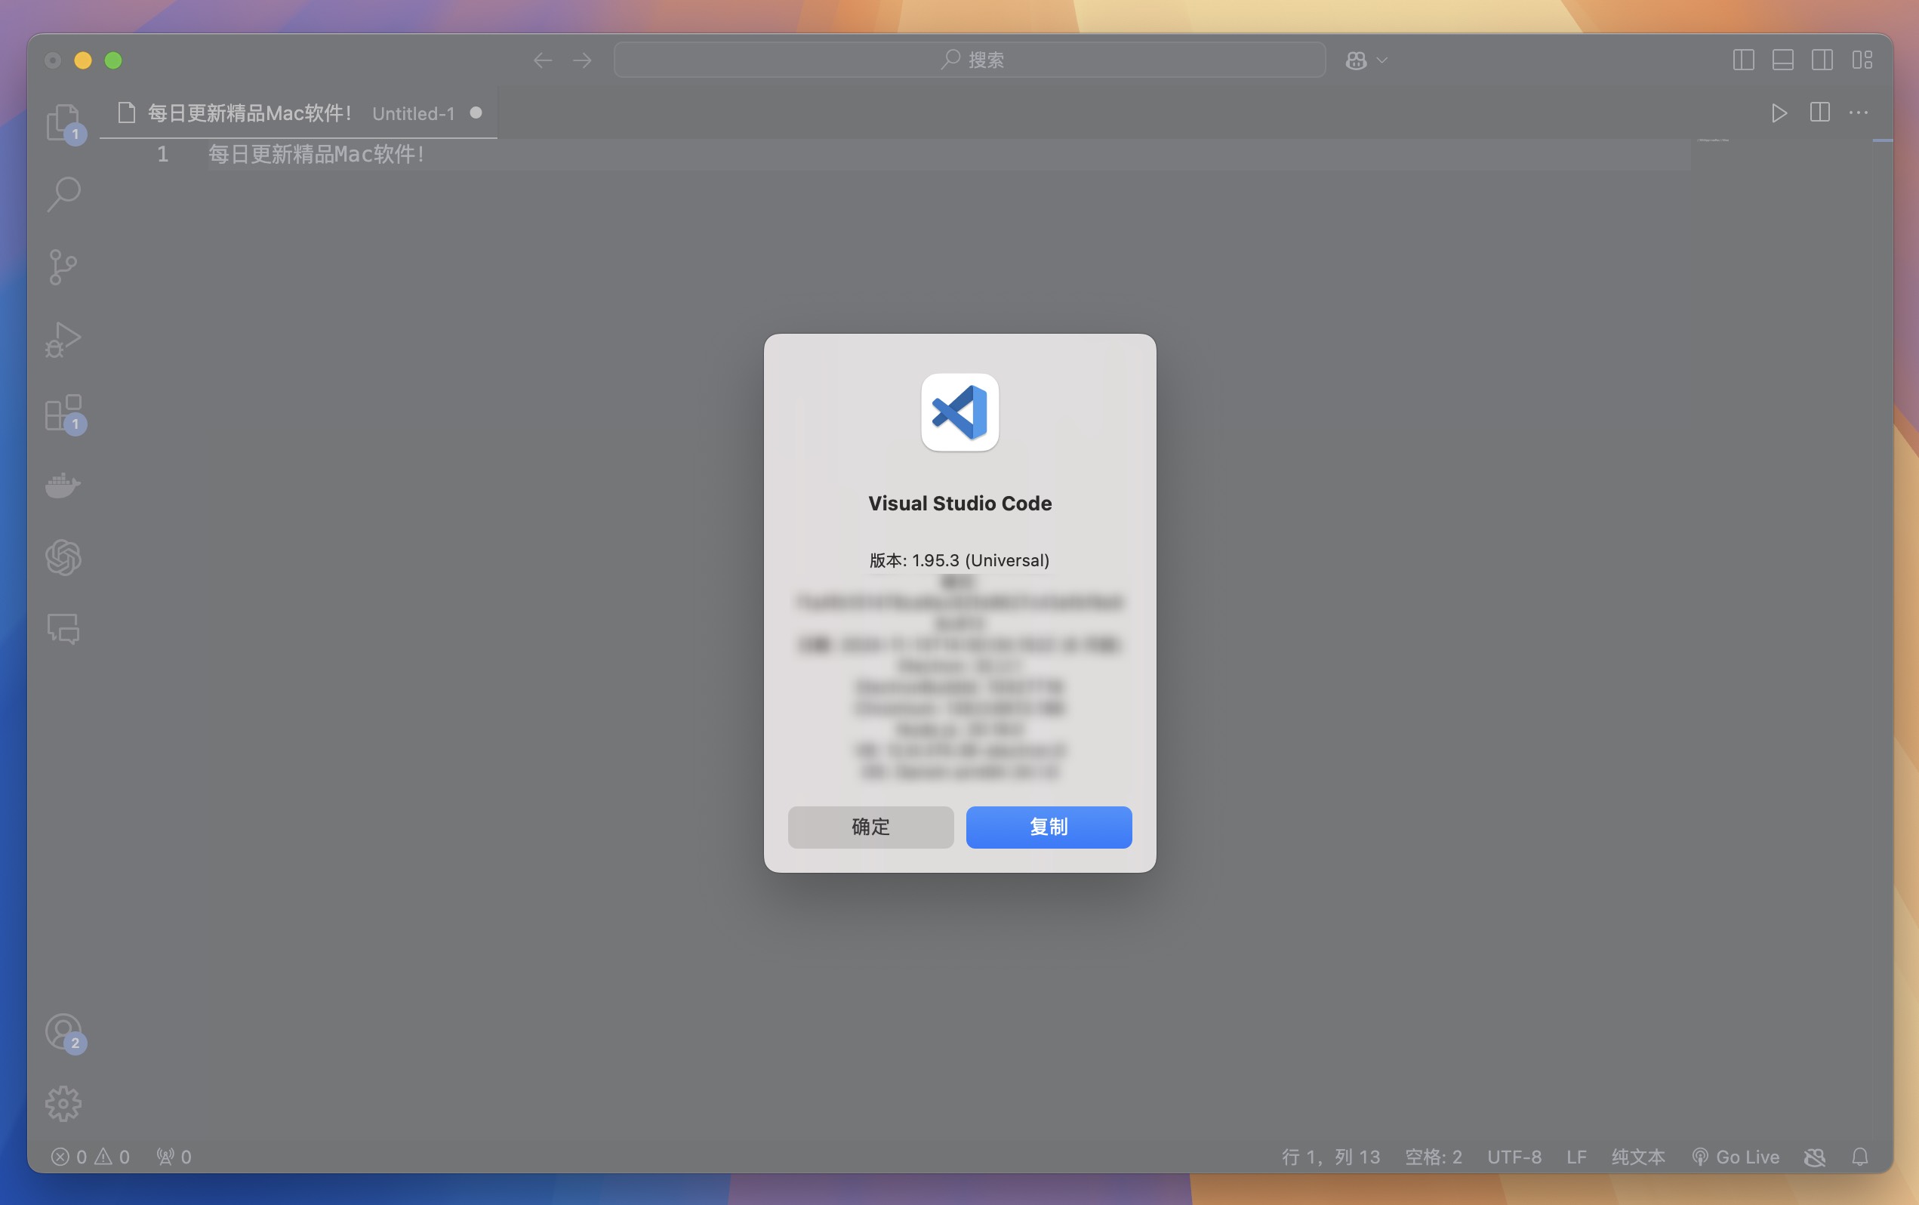Open Customize Layout menu
1919x1205 pixels.
(x=1862, y=60)
